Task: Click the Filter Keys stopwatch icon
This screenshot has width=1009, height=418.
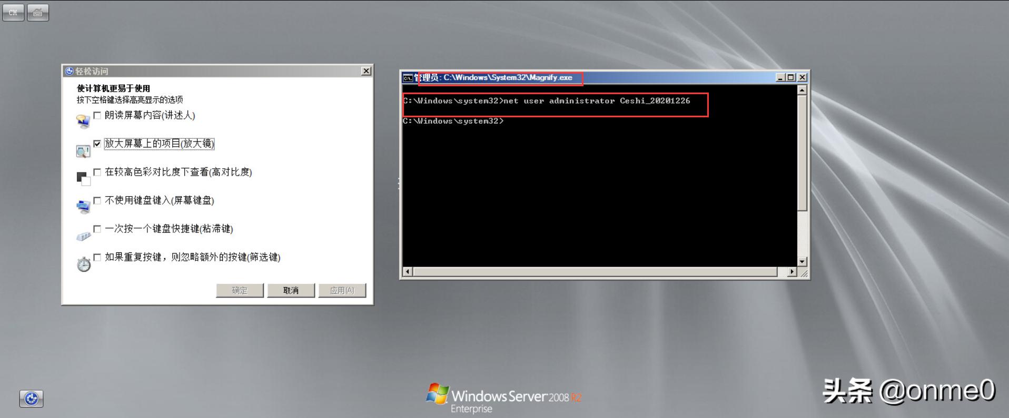Action: tap(84, 264)
